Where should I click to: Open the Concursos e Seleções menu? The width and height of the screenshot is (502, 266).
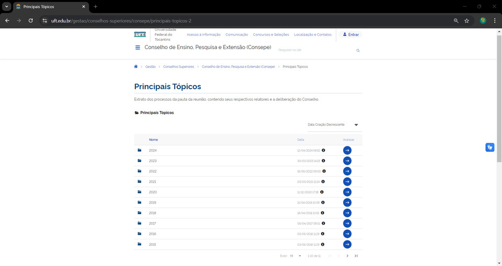point(270,34)
